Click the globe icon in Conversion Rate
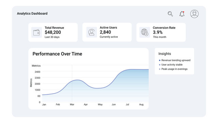 point(145,32)
